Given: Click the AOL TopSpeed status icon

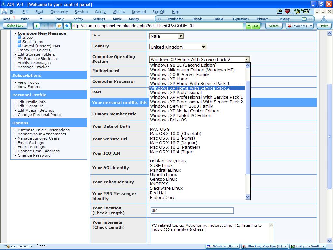Looking at the screenshot, I should (8, 246).
